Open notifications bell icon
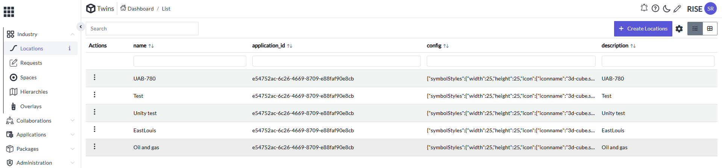Screen dimensions: 722x168 pyautogui.click(x=644, y=8)
